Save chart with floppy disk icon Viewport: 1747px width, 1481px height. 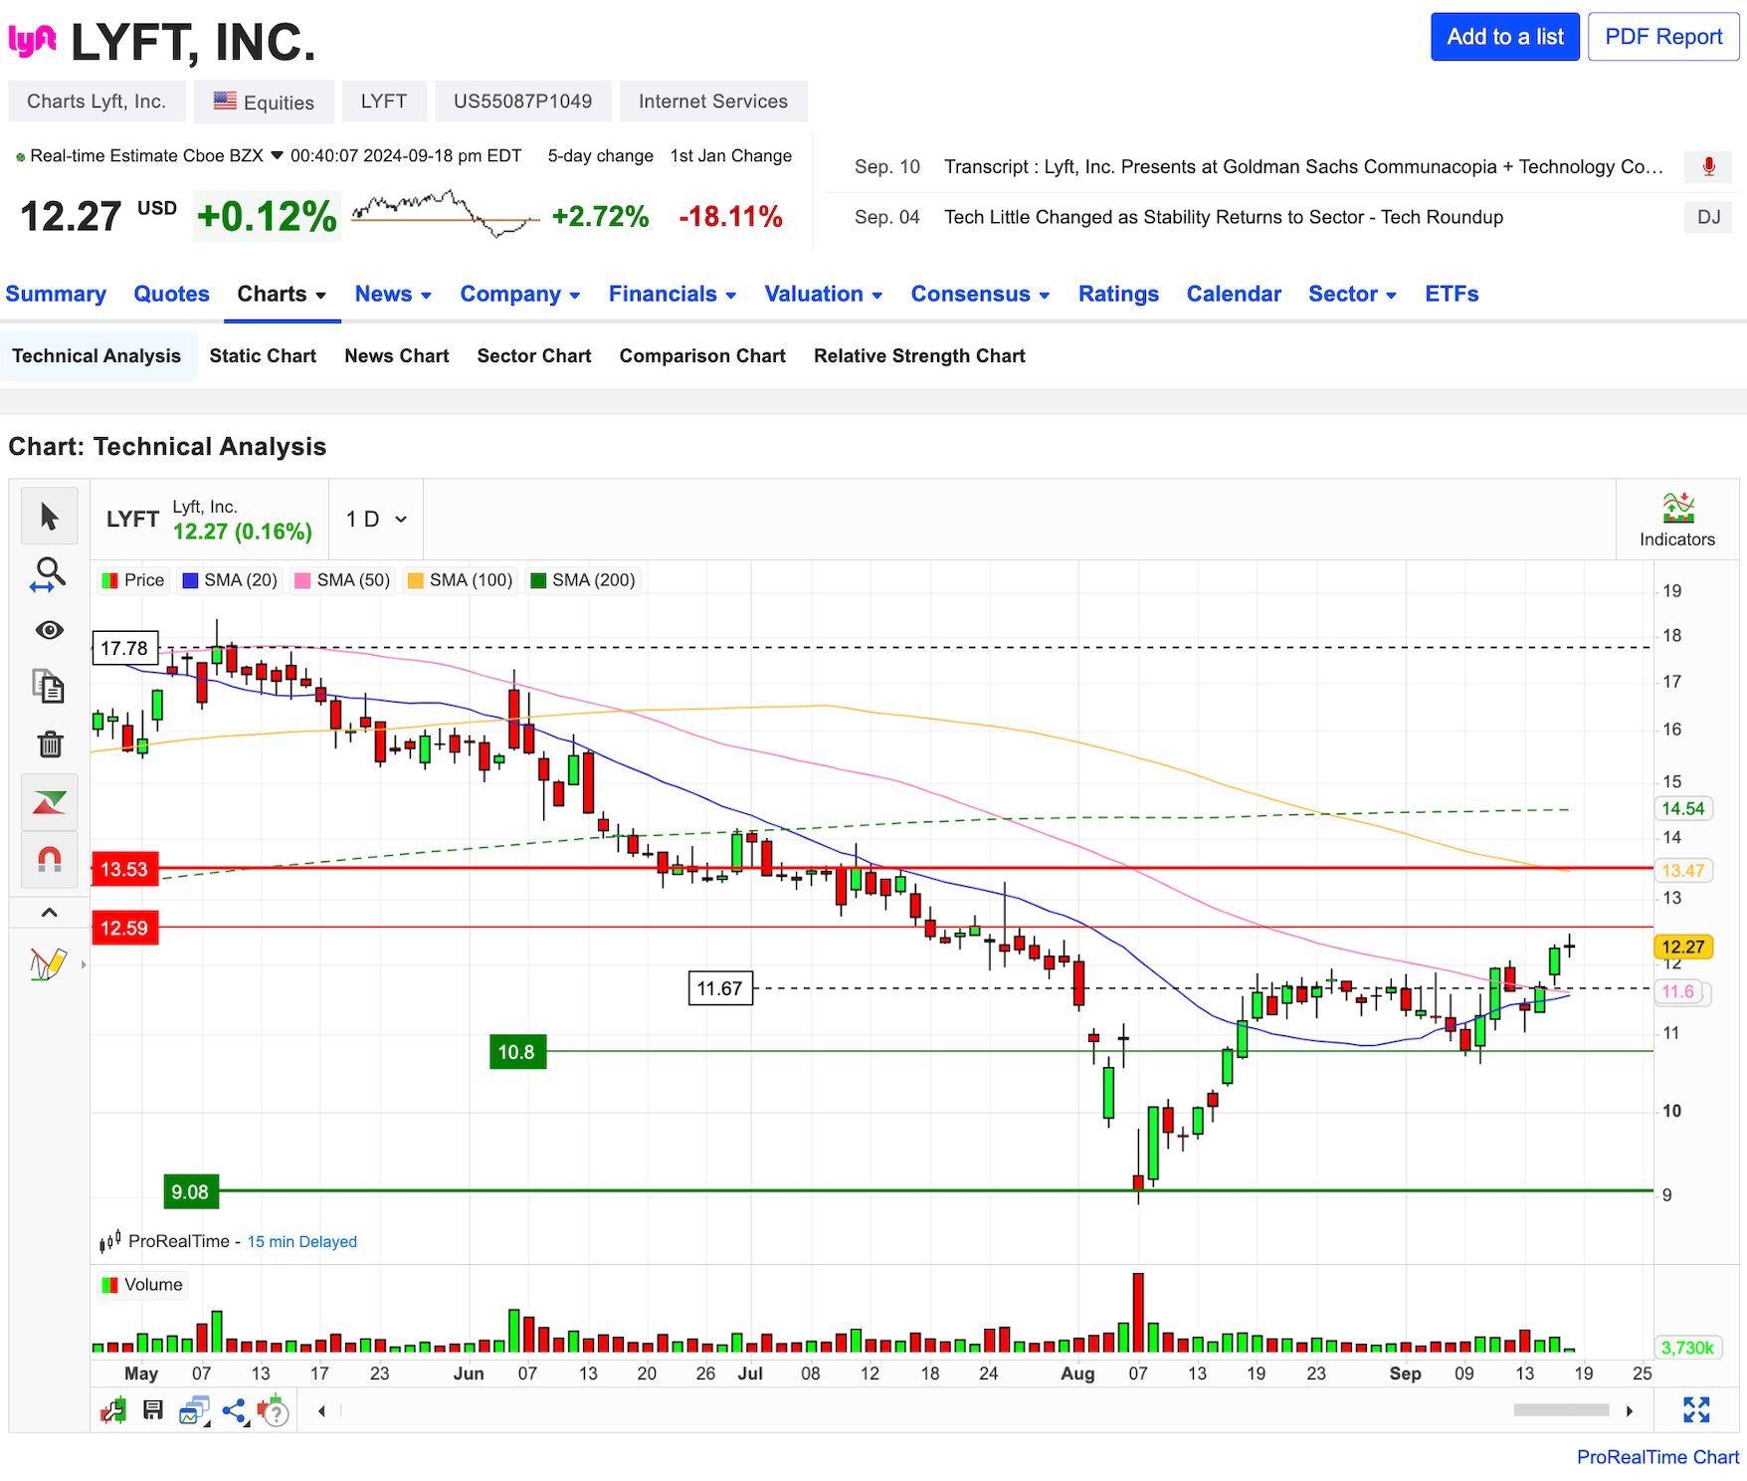[153, 1410]
